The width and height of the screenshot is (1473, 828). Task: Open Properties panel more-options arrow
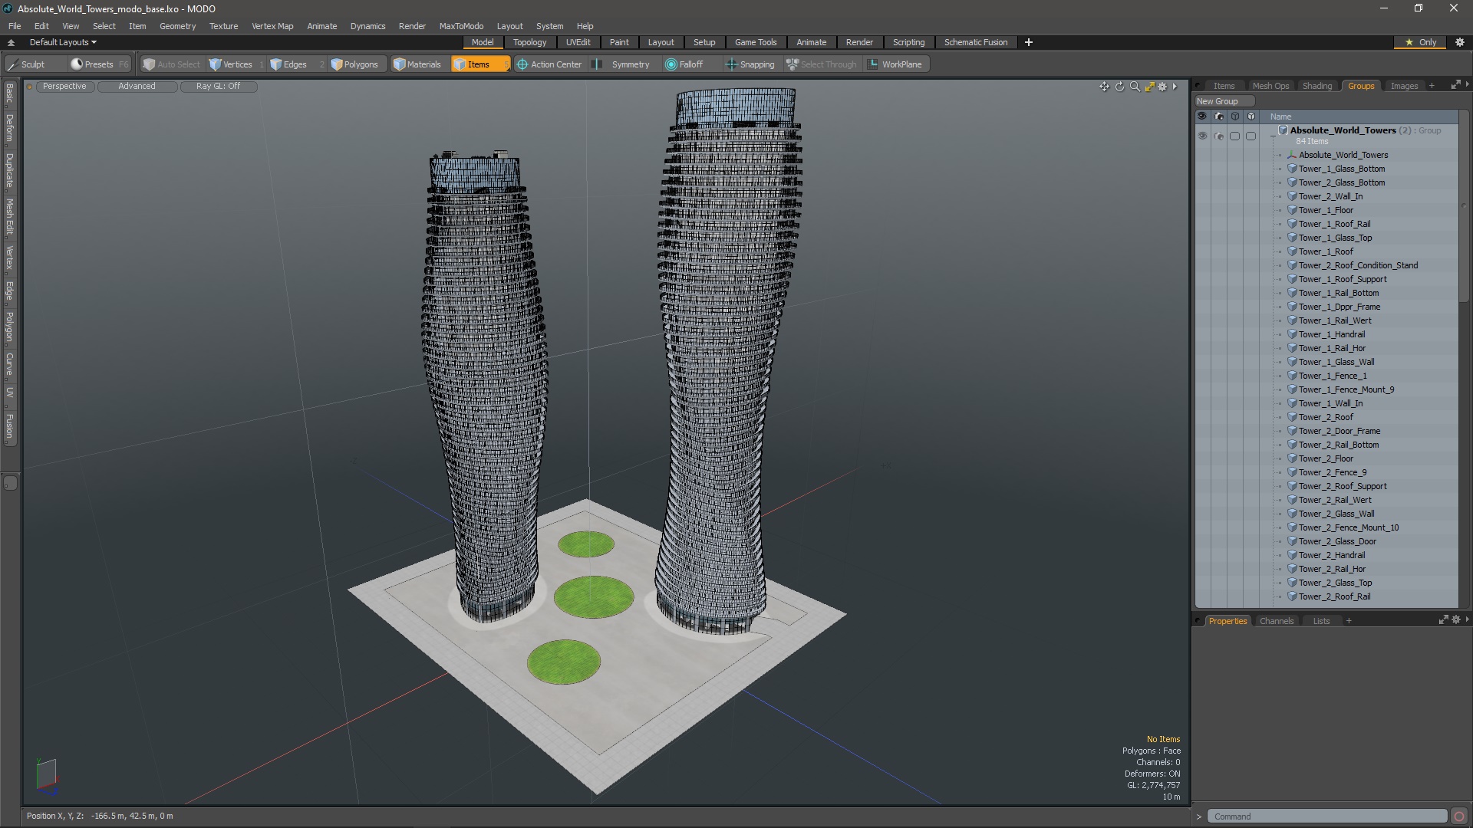pyautogui.click(x=1467, y=619)
